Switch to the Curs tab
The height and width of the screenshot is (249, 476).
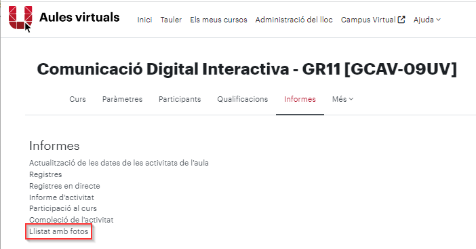78,99
